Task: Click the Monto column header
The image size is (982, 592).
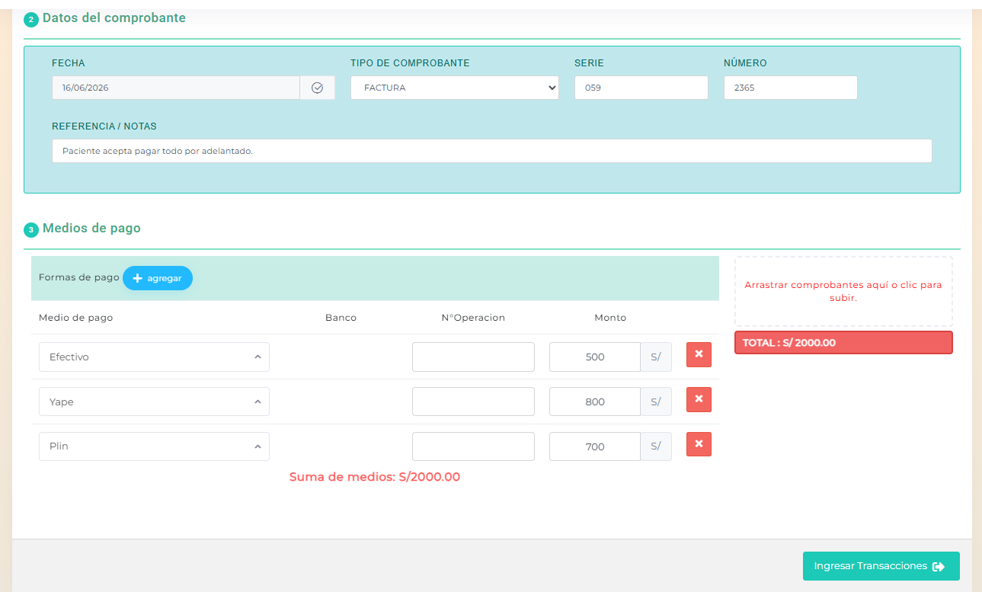Action: pos(610,318)
